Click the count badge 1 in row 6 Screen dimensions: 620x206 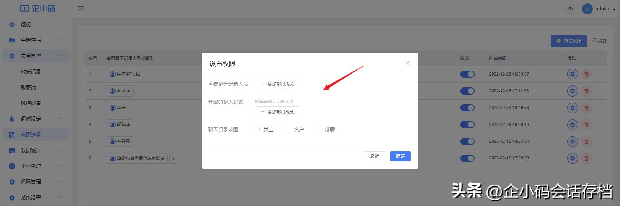pyautogui.click(x=173, y=158)
